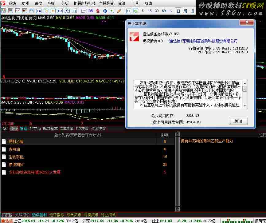Image resolution: width=266 pixels, height=223 pixels.
Task: Click the orange list document toolbar icon
Action: [53, 11]
